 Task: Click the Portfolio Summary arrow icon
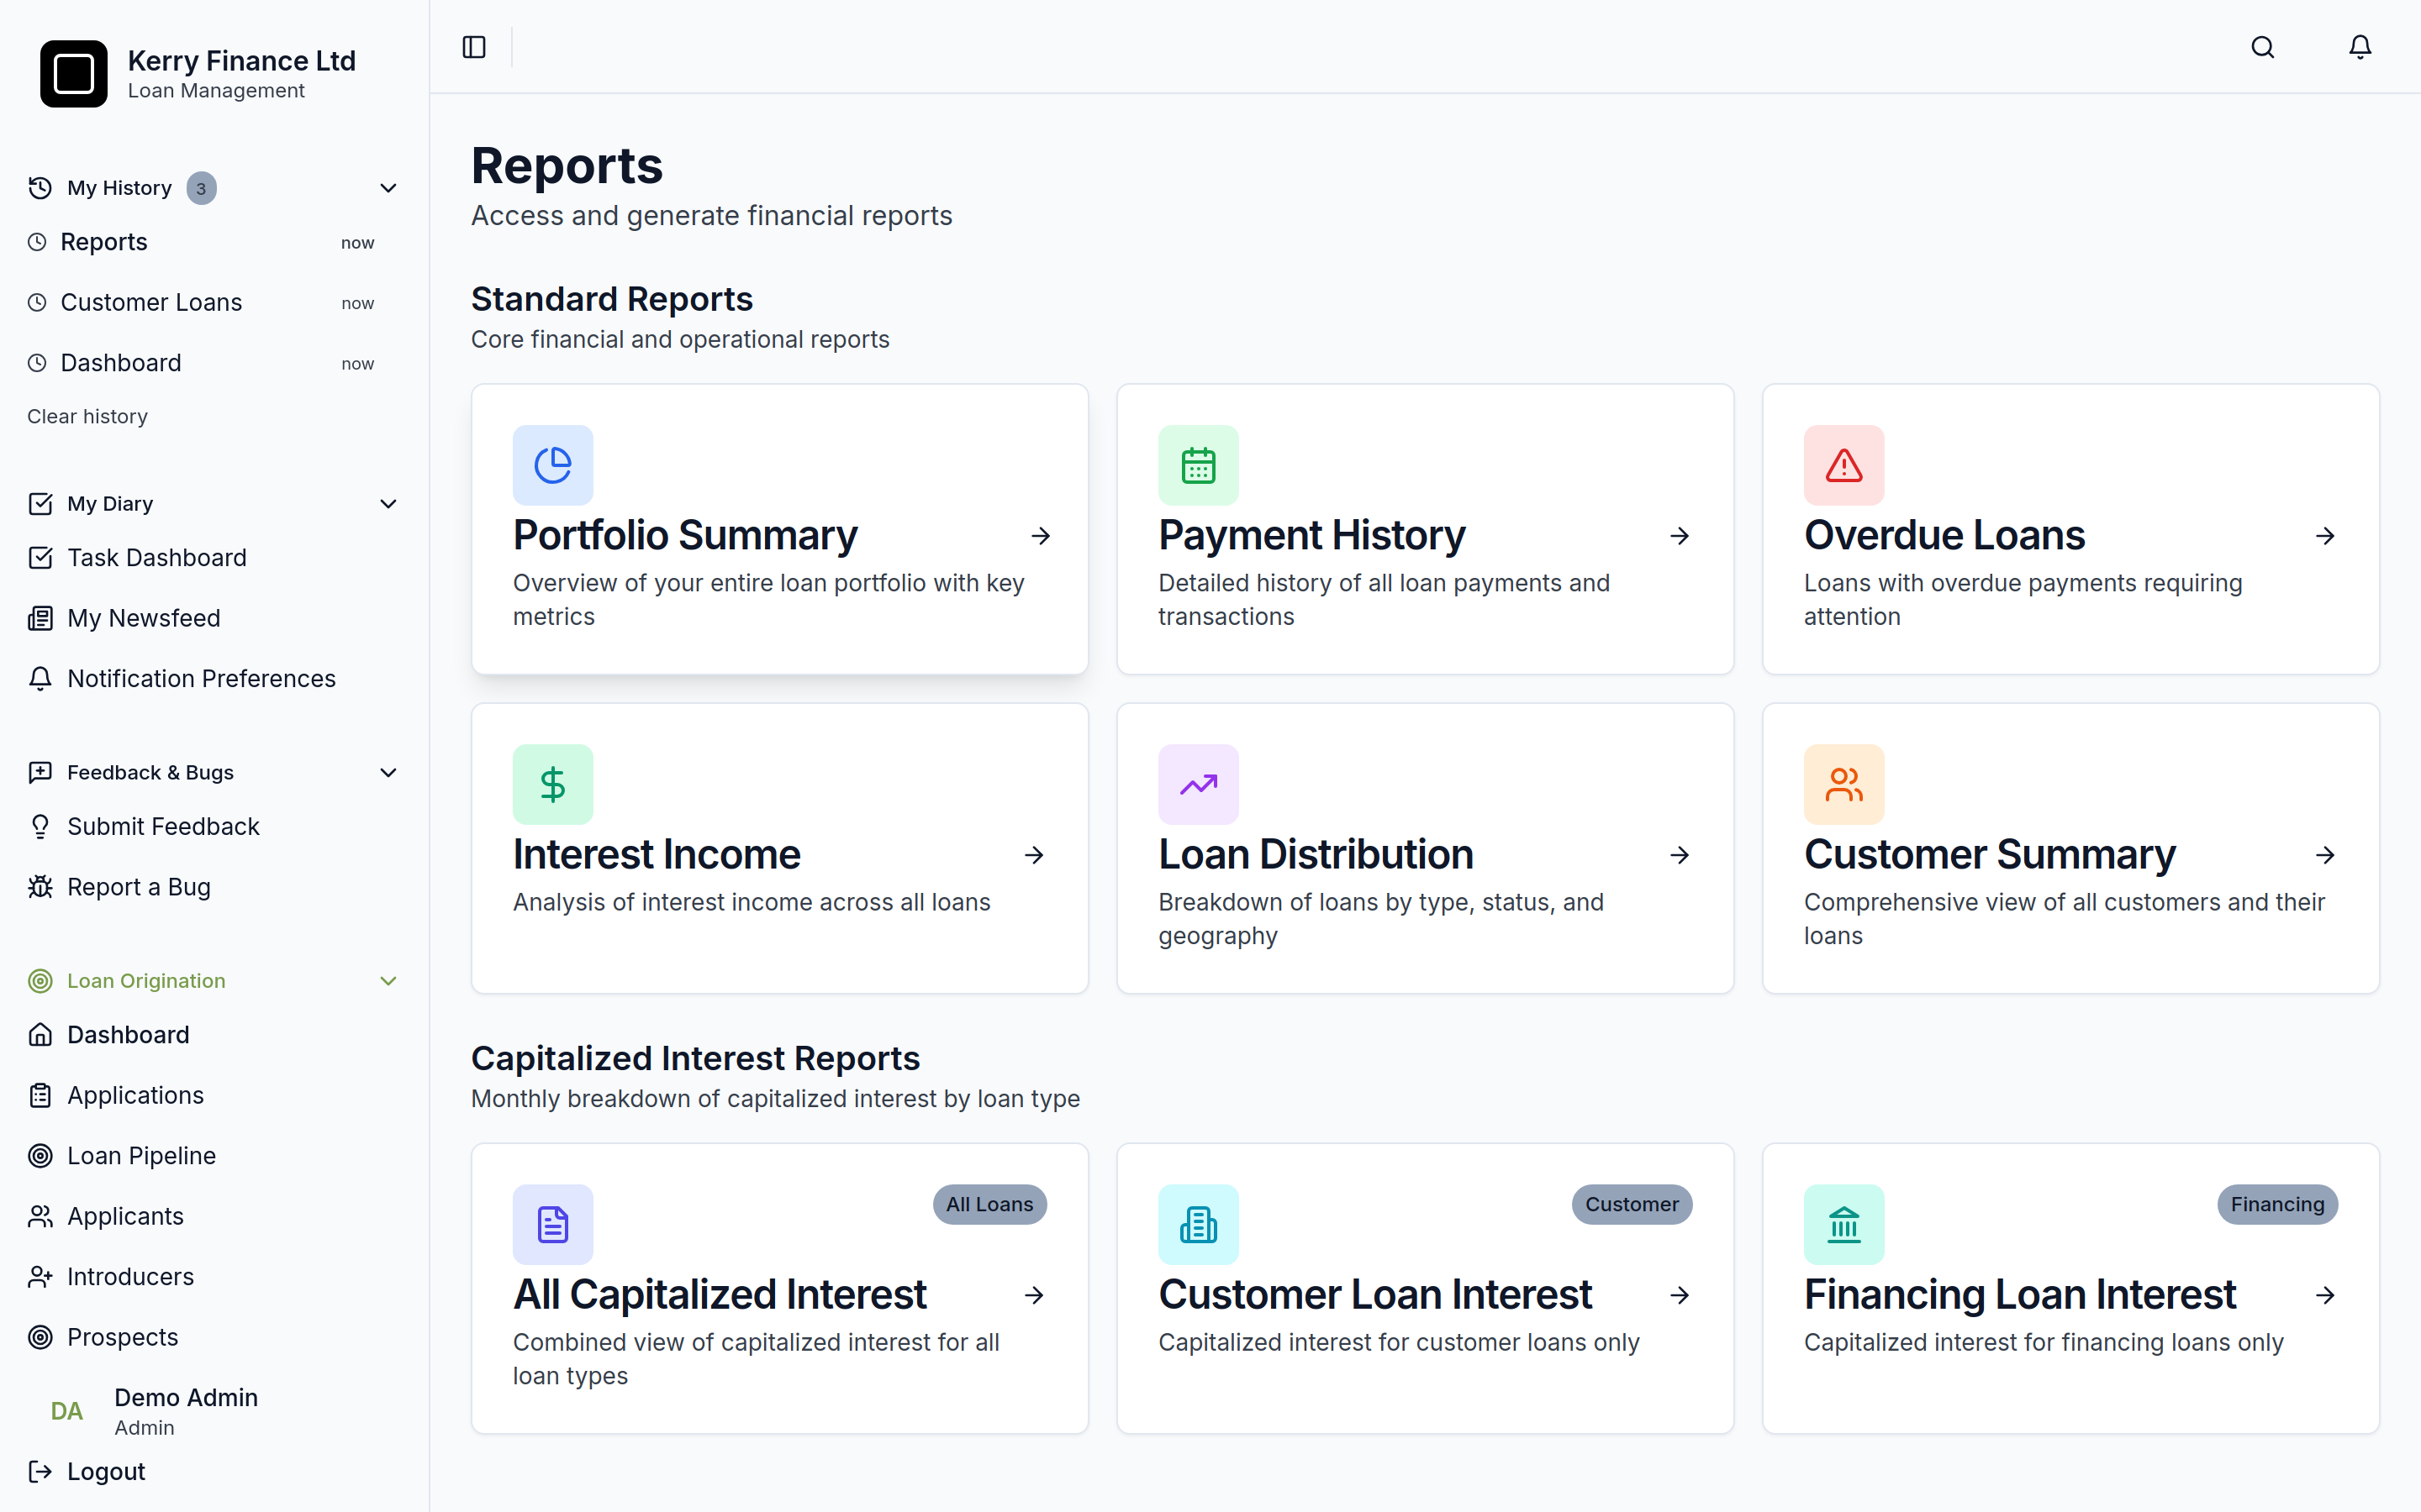1041,536
